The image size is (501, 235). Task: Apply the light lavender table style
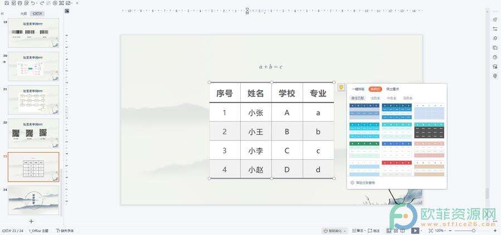coord(429,111)
